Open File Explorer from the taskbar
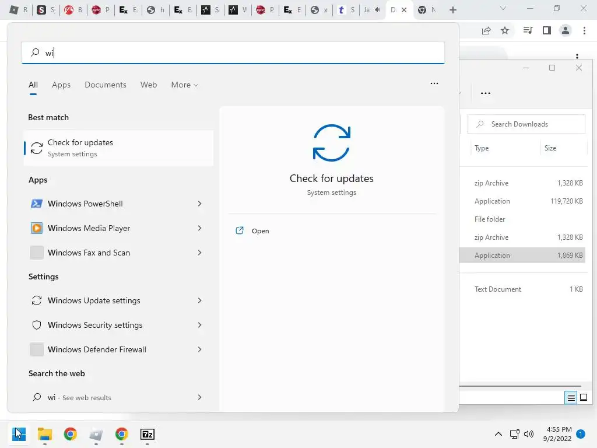Viewport: 597px width, 448px height. tap(44, 434)
